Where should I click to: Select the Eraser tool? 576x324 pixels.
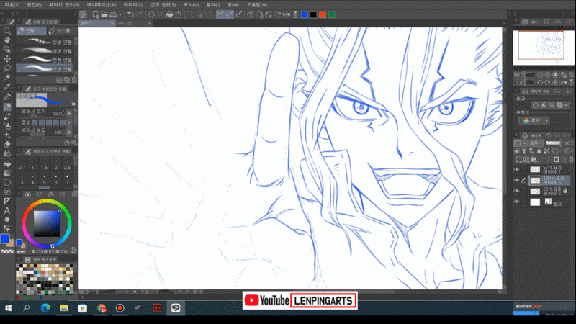[7, 145]
